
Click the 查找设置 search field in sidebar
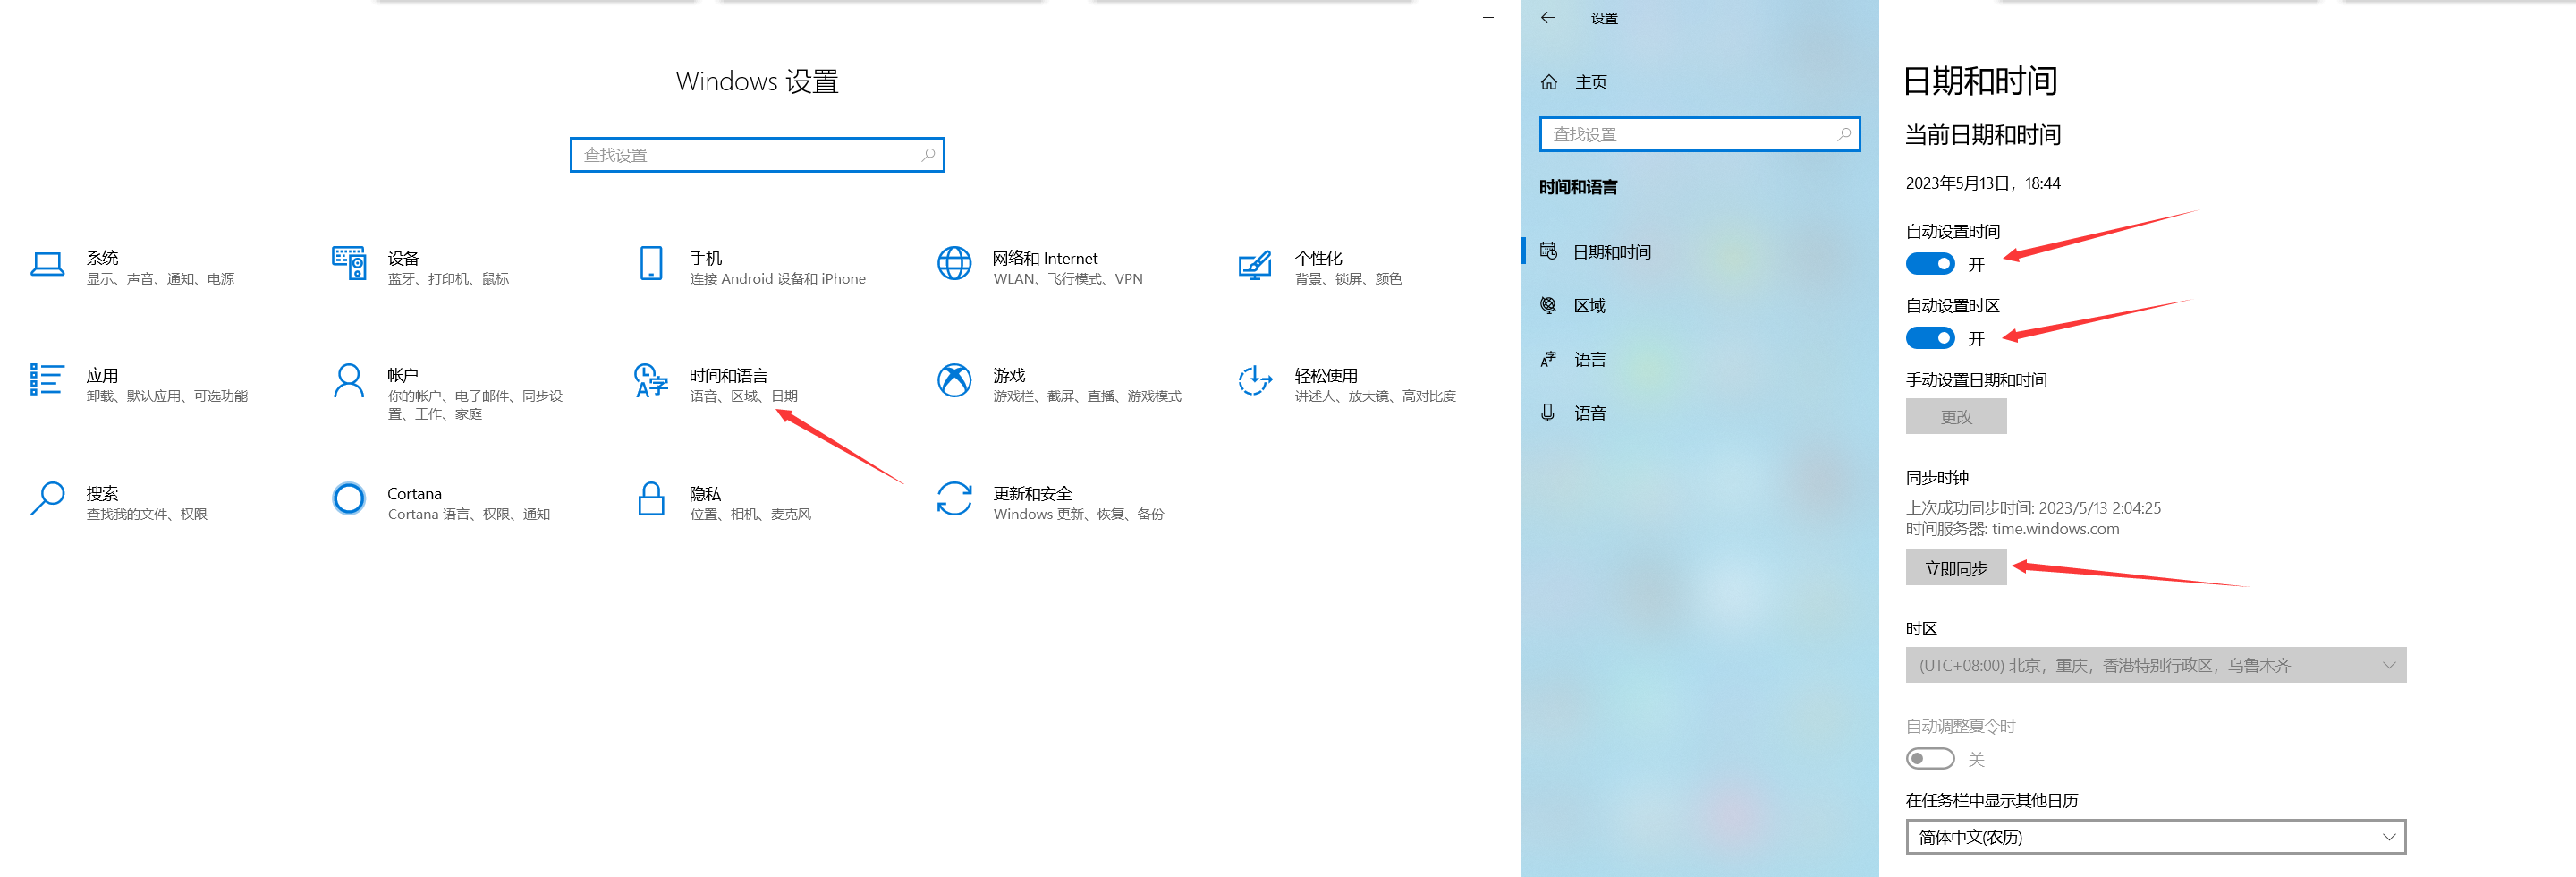(x=1700, y=134)
